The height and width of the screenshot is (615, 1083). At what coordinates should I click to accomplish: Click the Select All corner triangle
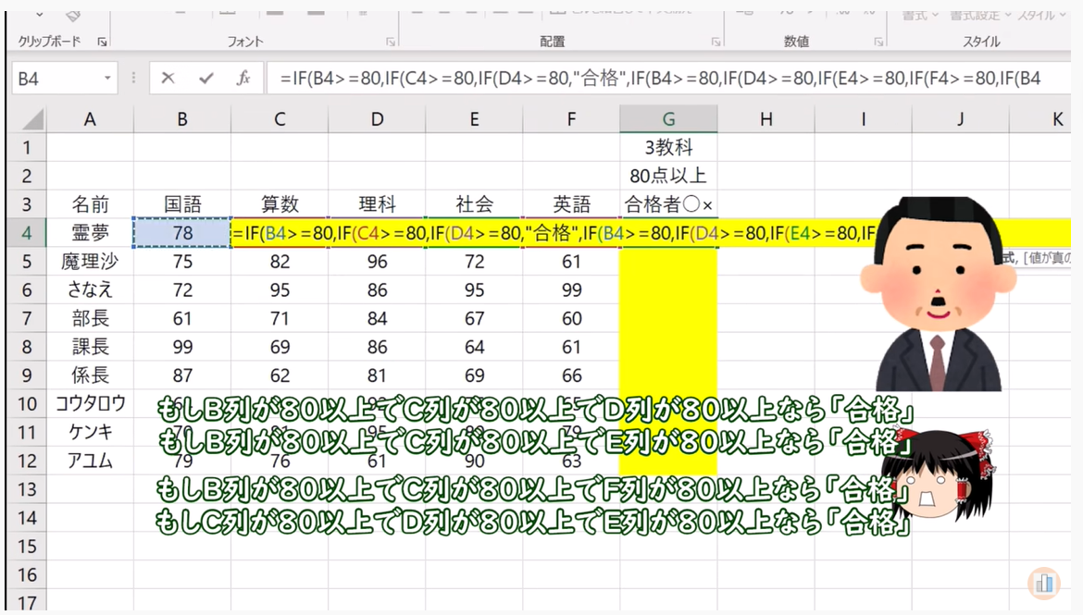(x=32, y=119)
